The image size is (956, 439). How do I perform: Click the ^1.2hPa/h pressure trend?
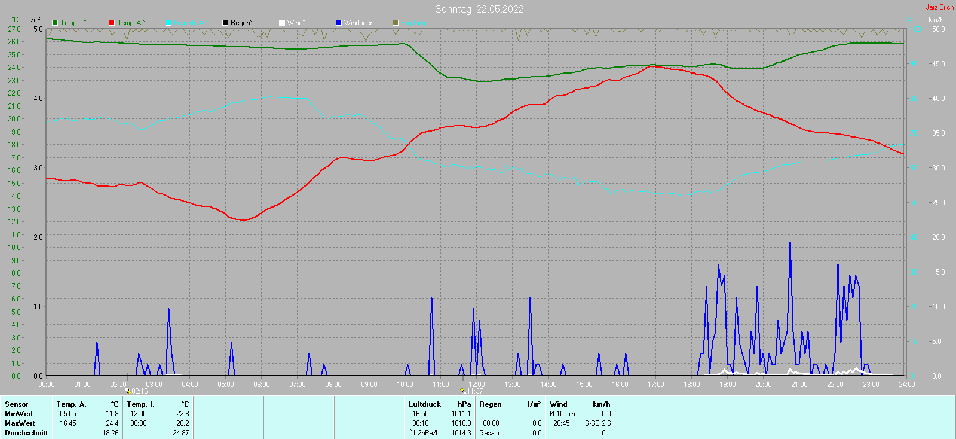tap(424, 433)
